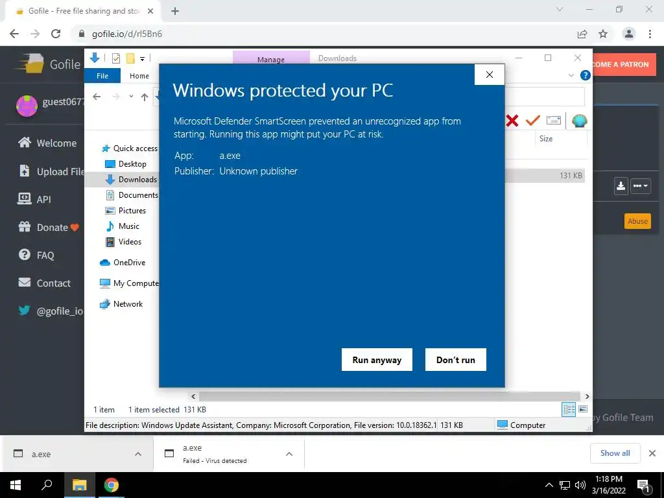Bookmark this page with star icon
The height and width of the screenshot is (498, 664).
(x=603, y=34)
